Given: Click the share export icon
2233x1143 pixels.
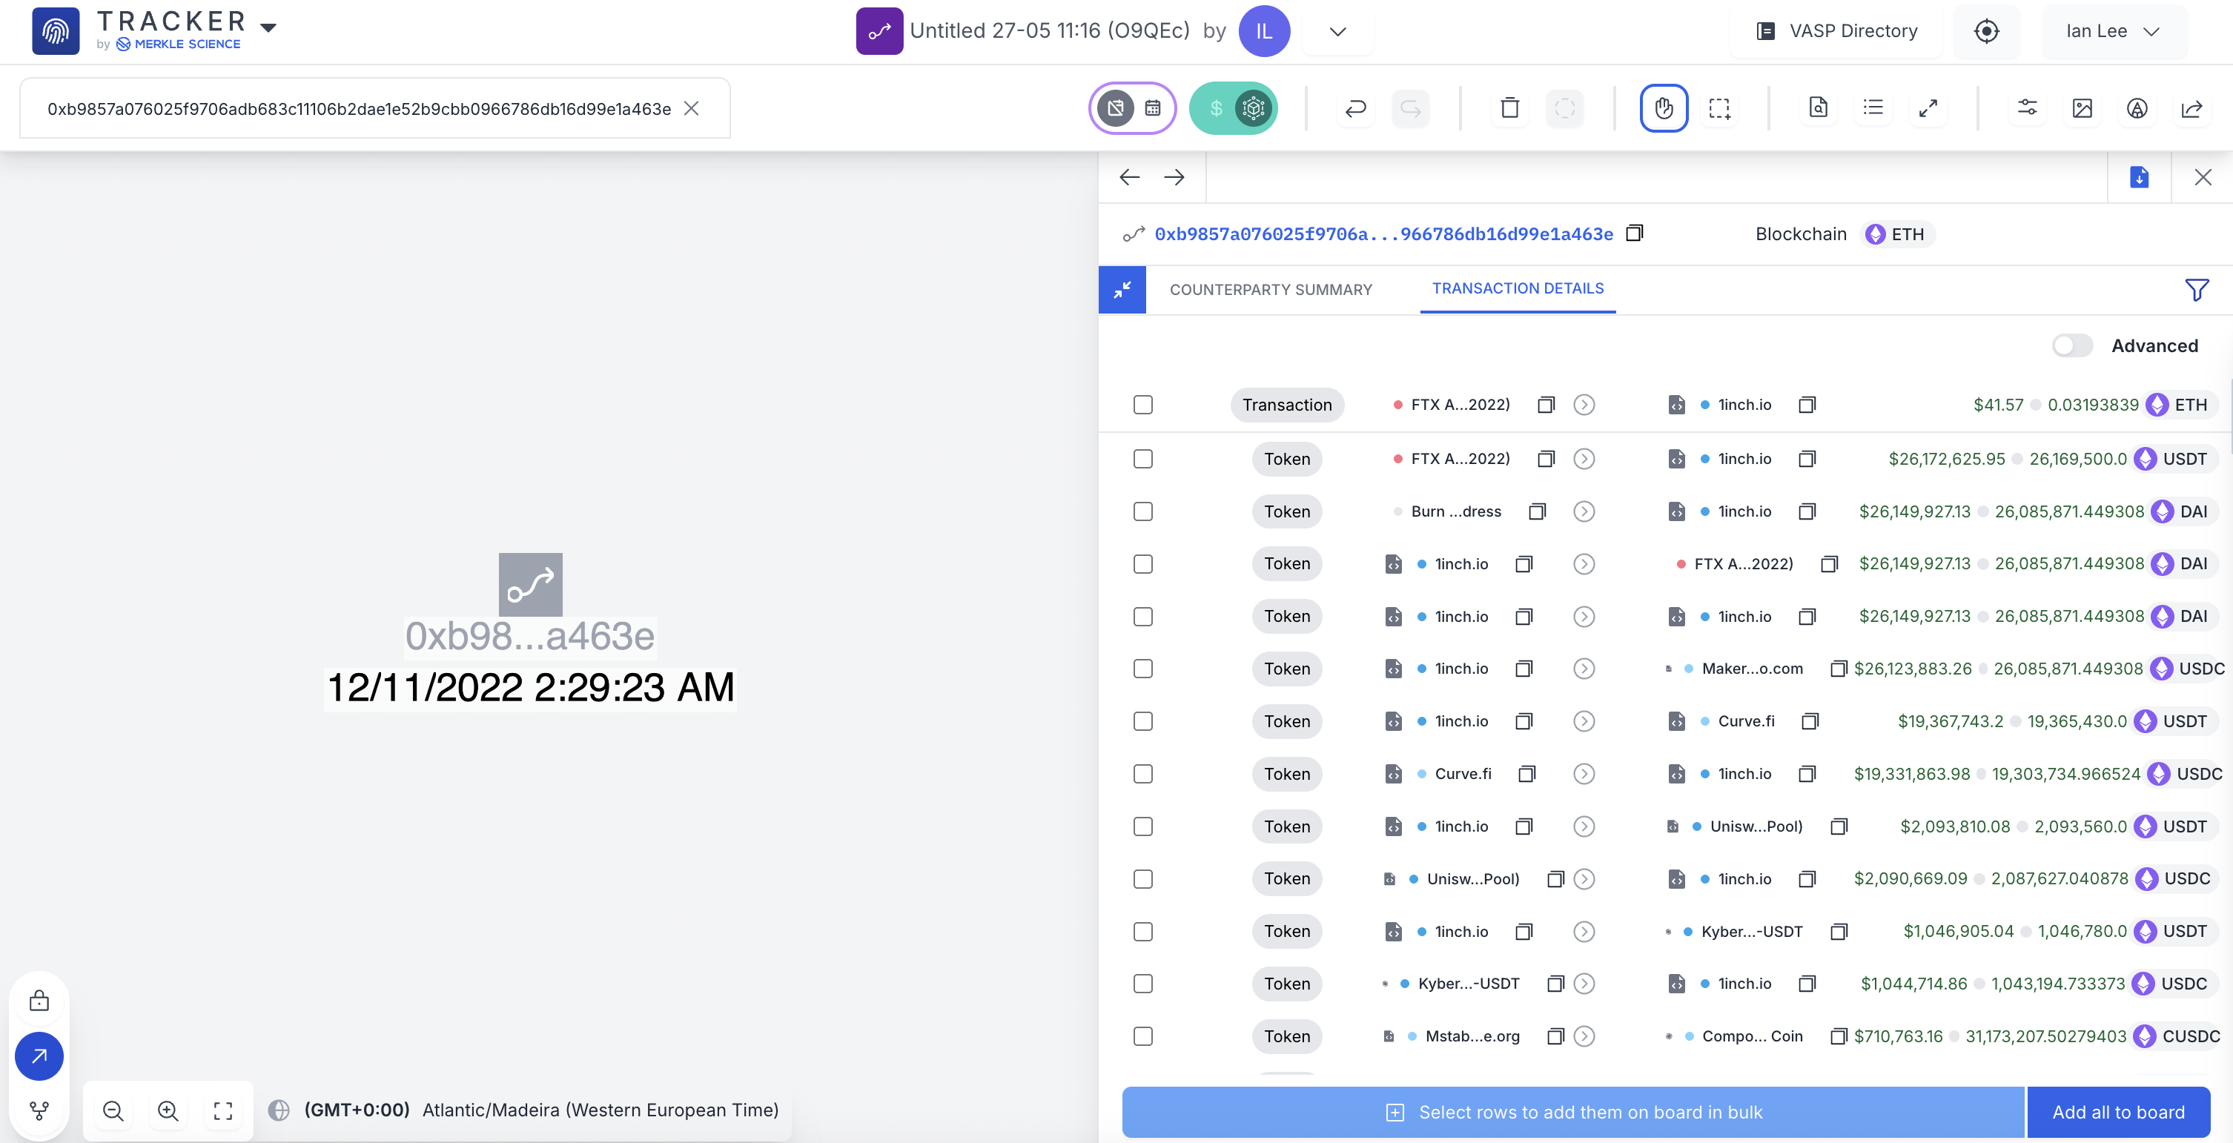Looking at the screenshot, I should click(2191, 108).
